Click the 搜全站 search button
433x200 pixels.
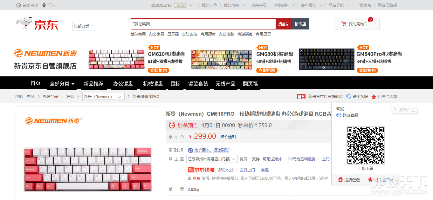point(284,24)
